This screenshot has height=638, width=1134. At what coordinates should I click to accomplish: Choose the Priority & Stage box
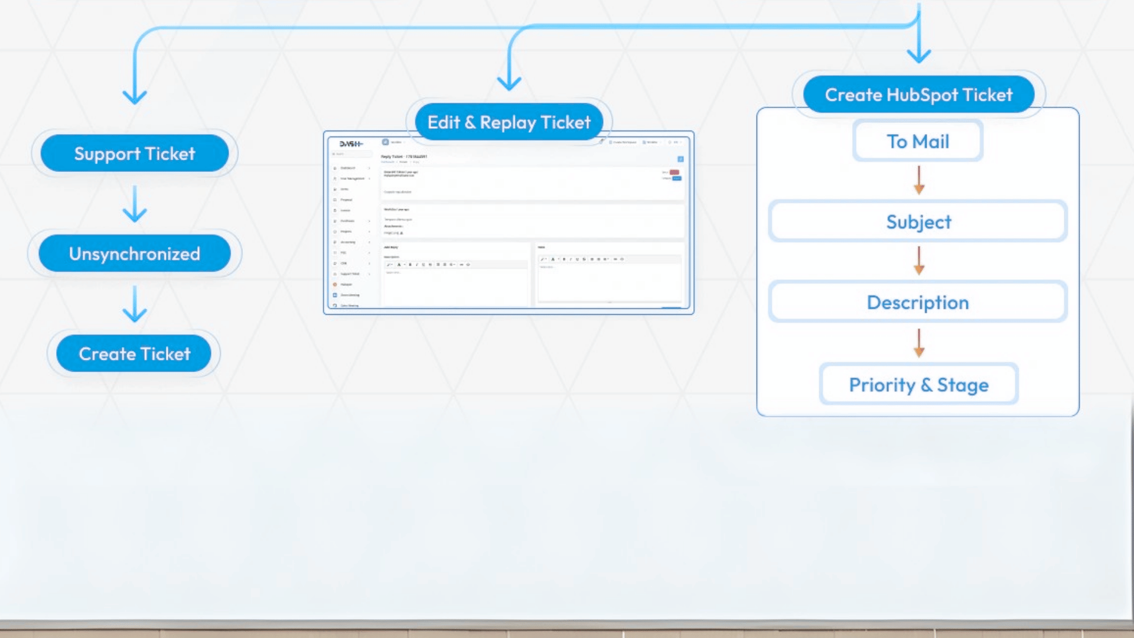coord(918,385)
